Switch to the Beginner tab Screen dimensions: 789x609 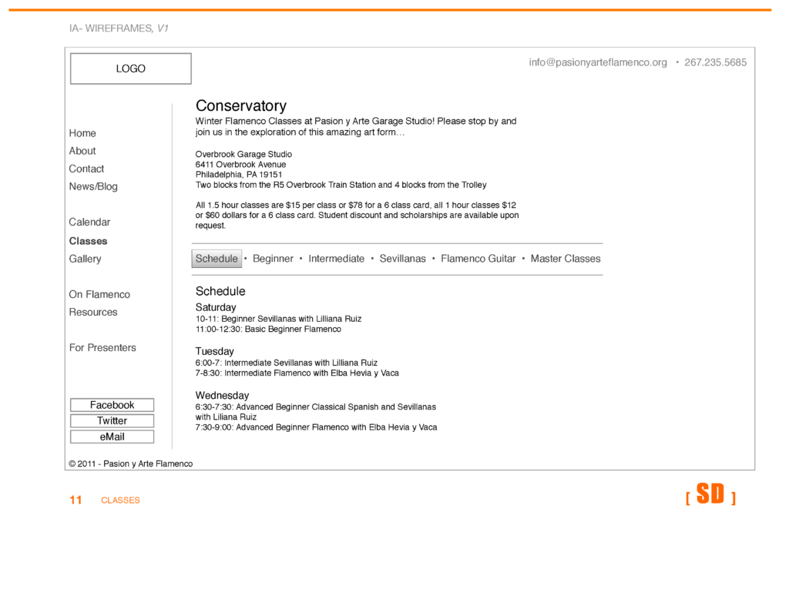(273, 259)
